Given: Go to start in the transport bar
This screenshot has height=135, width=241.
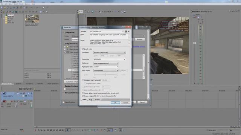Looking at the screenshot, I should click(54, 130).
